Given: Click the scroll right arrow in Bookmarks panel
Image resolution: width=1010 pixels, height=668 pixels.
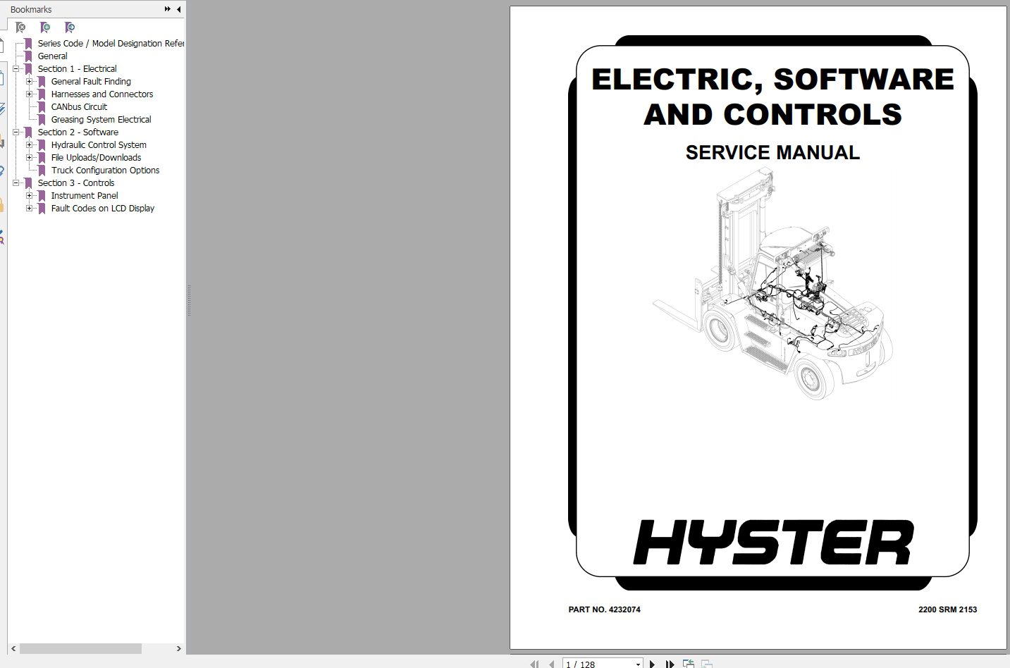Looking at the screenshot, I should pyautogui.click(x=178, y=648).
